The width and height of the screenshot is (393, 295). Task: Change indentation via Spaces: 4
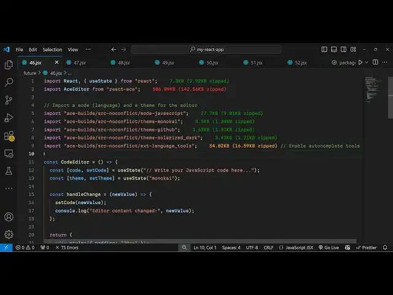coord(231,248)
